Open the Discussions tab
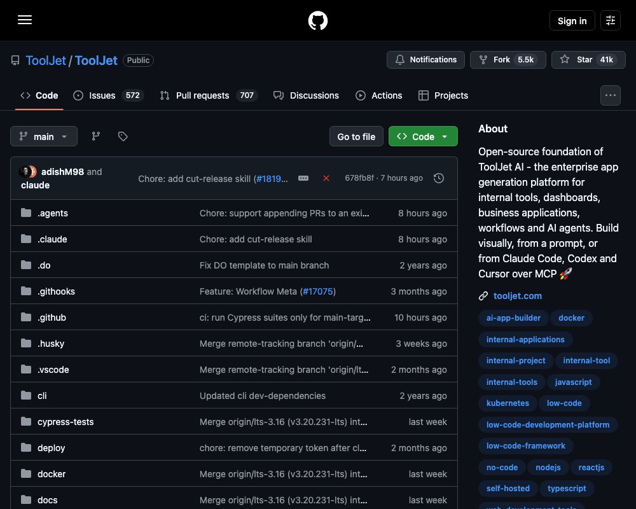636x509 pixels. coord(307,95)
